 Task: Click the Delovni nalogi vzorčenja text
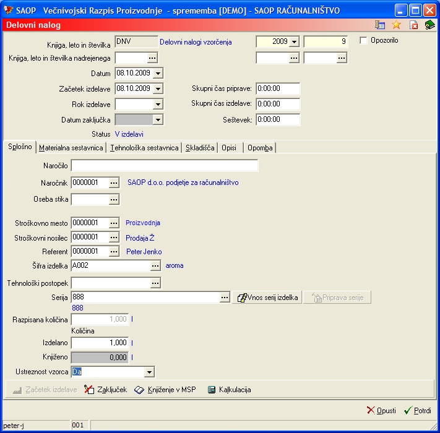(196, 42)
